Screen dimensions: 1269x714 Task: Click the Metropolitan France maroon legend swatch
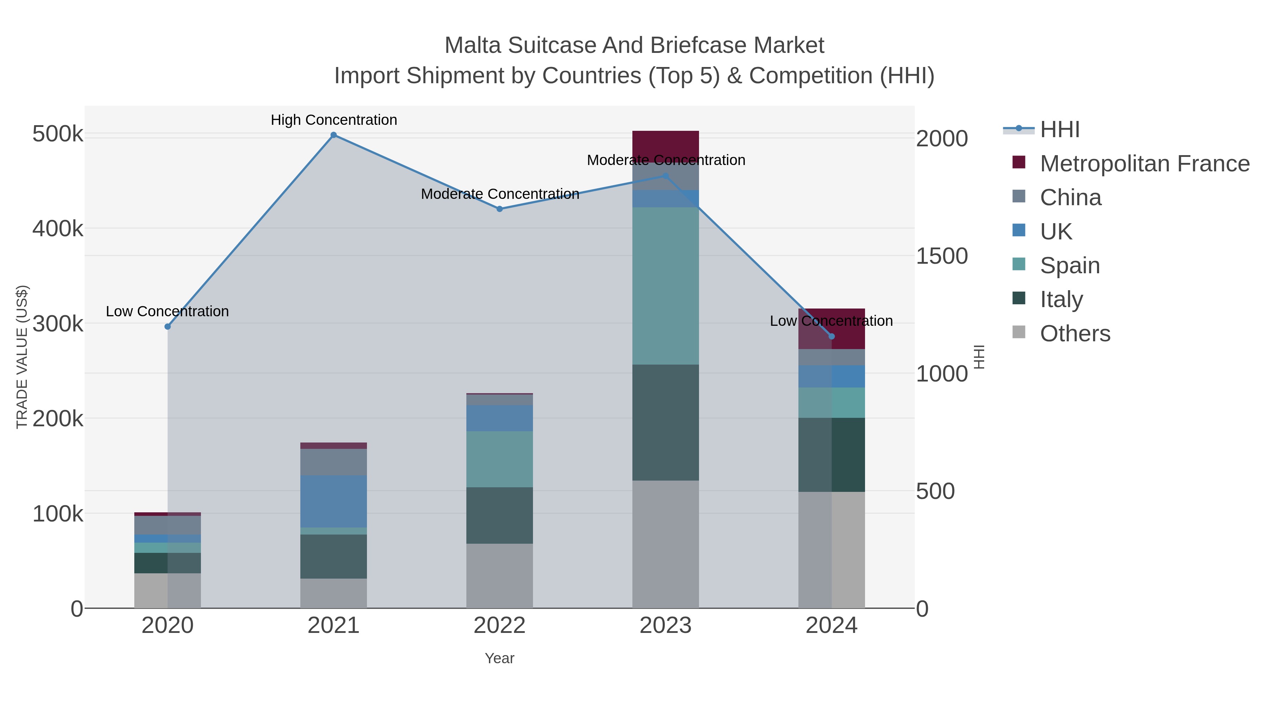(1019, 162)
